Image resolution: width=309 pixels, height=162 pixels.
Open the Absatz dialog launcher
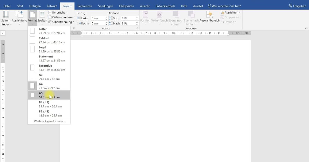pyautogui.click(x=137, y=29)
